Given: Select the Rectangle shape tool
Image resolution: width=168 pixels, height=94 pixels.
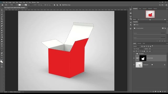Looking at the screenshot, I should [x=2, y=51].
